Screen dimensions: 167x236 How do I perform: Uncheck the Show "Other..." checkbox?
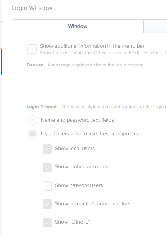pos(47,223)
